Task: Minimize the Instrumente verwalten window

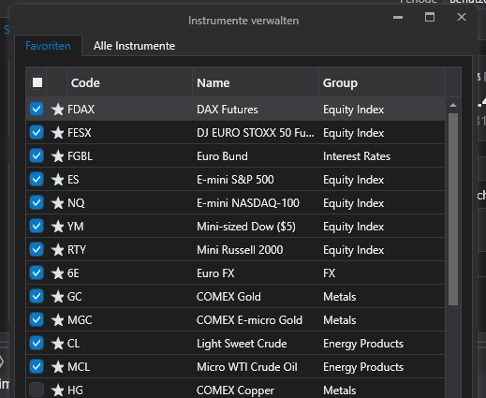Action: pos(398,17)
